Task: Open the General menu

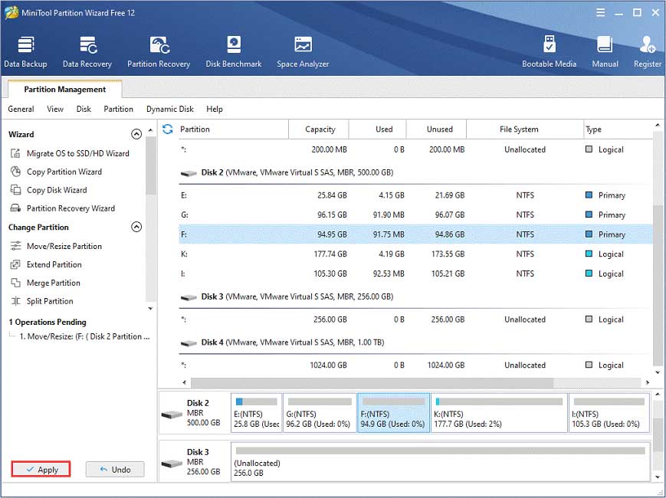Action: coord(21,109)
